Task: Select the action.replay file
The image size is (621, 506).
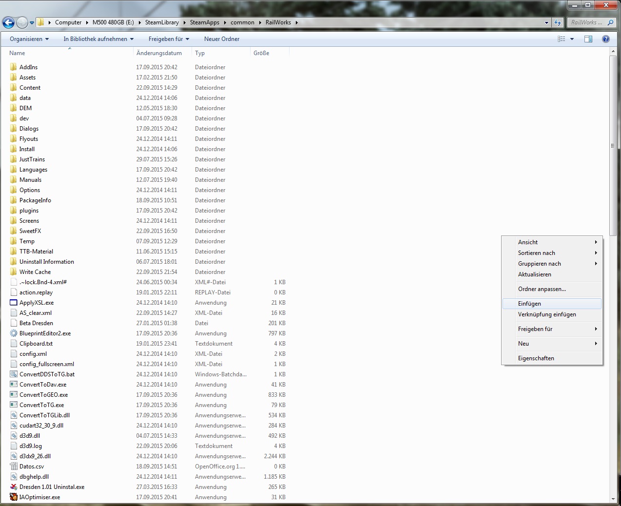Action: (36, 292)
